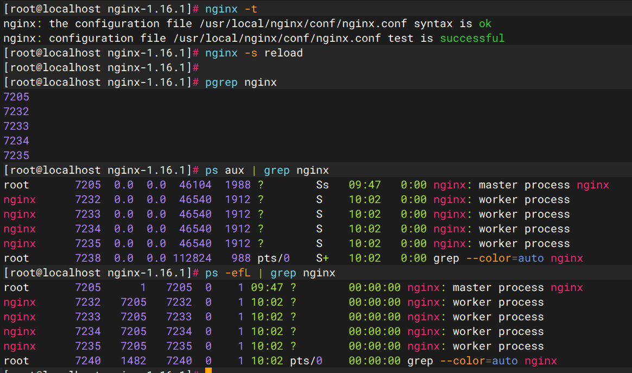The image size is (632, 373).
Task: Click 'nginx' user in the ps -efL 7235 row
Action: (20, 346)
